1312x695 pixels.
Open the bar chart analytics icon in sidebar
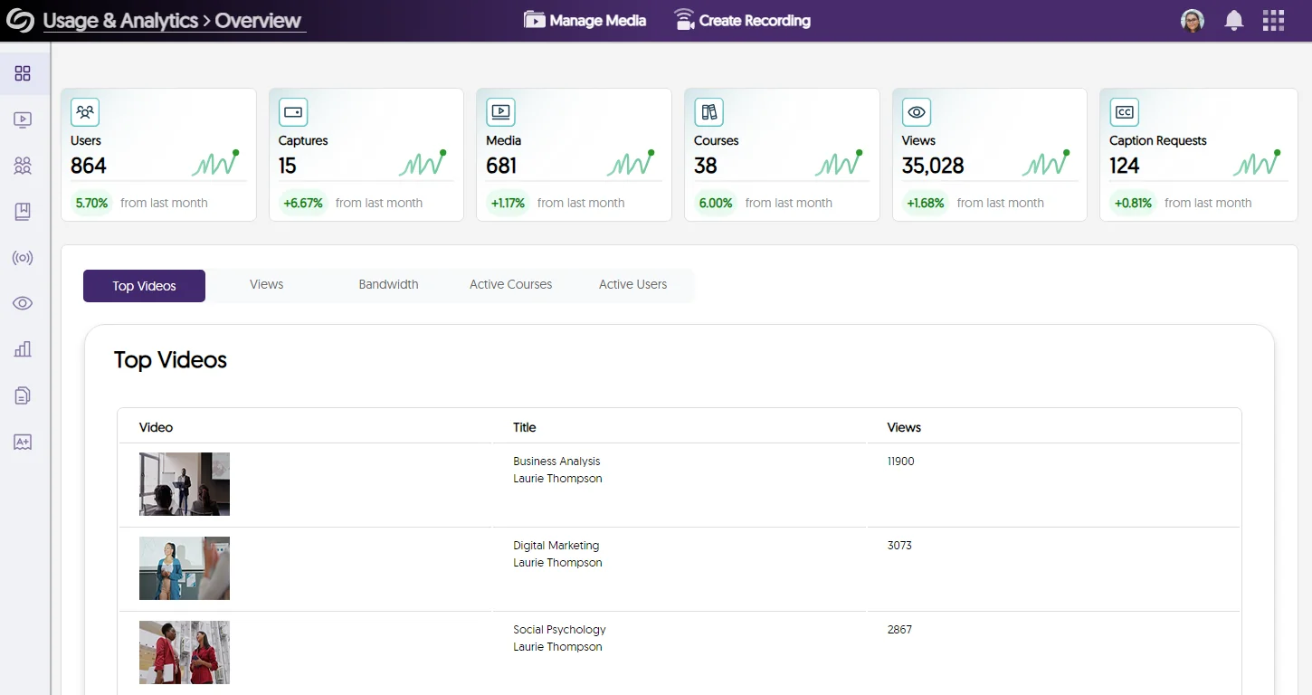[23, 348]
